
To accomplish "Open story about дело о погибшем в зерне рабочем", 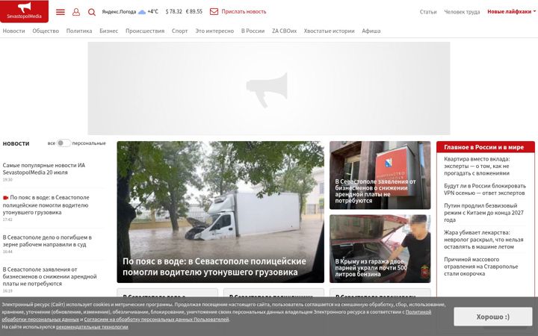I will [x=47, y=240].
